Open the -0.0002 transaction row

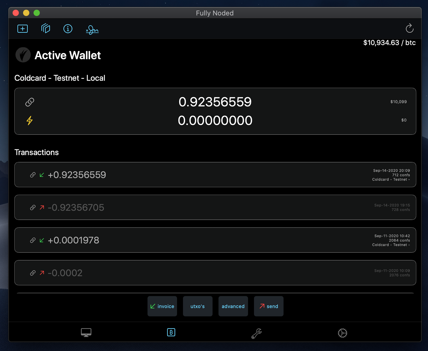(x=215, y=273)
